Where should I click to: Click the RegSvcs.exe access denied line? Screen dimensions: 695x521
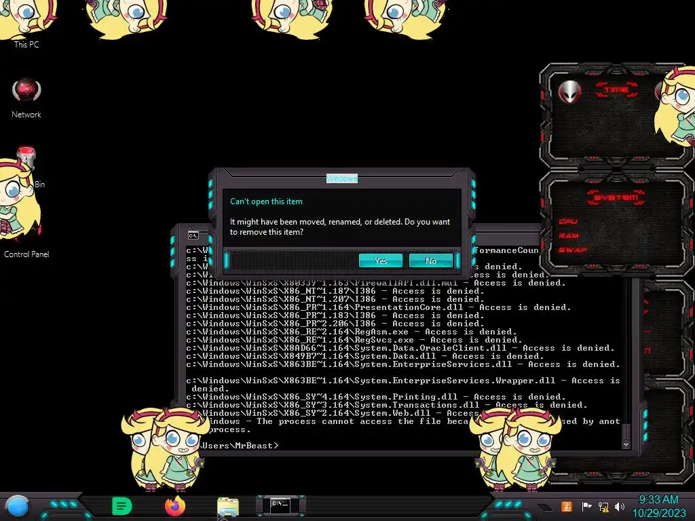(x=354, y=340)
